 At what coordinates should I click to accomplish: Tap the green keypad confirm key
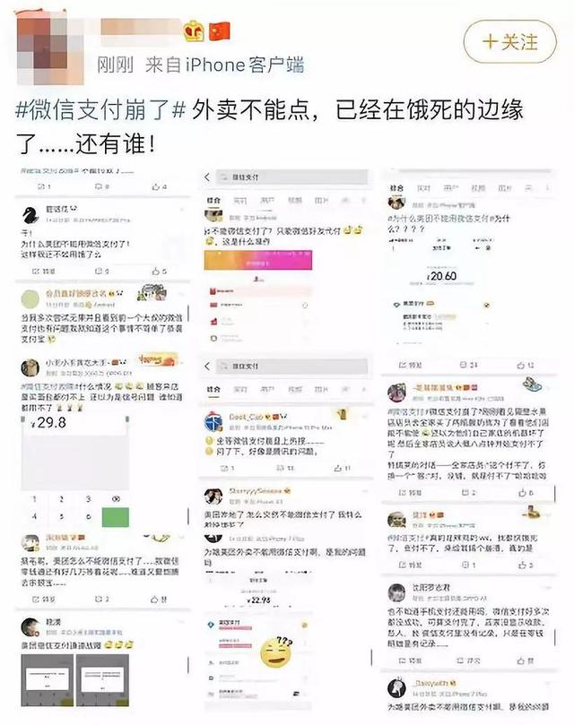pos(116,517)
